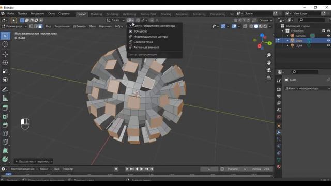
Task: Click the Blender logo menu icon
Action: click(x=3, y=14)
